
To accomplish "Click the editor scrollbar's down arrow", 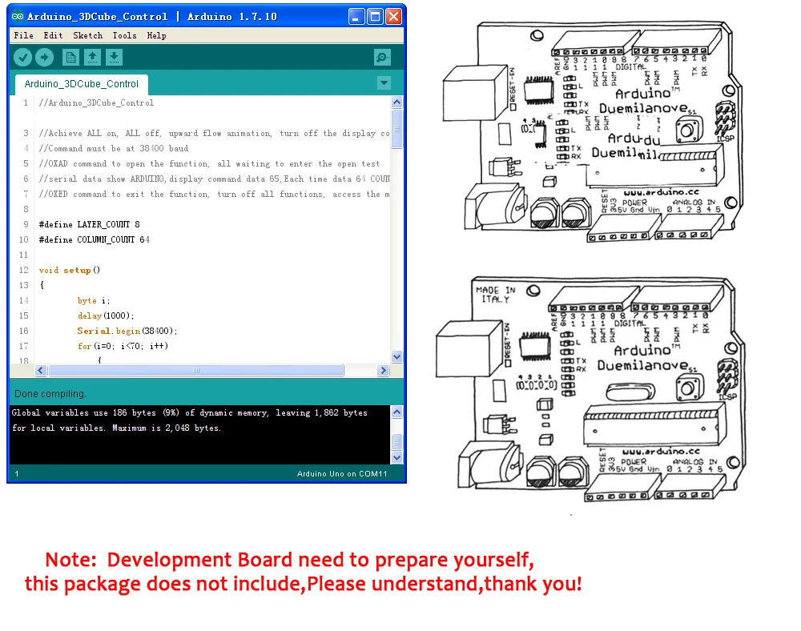I will tap(397, 357).
